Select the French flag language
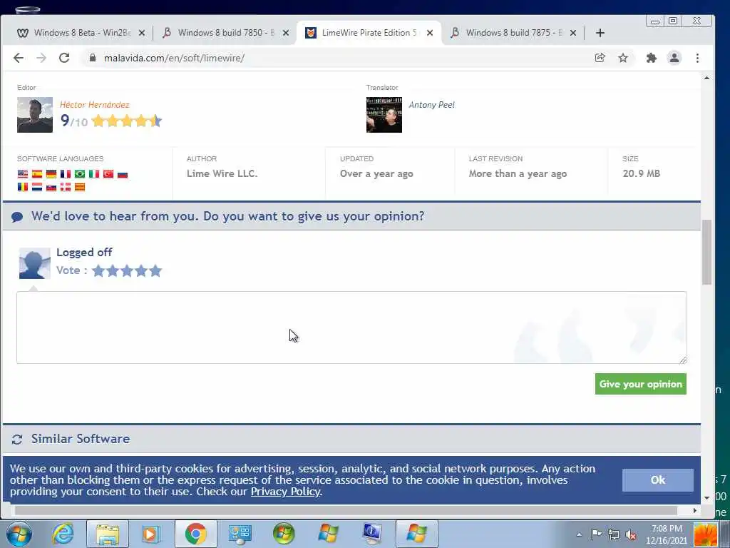730x548 pixels. (66, 174)
